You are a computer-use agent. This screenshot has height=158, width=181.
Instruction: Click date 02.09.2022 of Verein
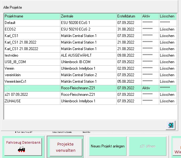point(129,68)
